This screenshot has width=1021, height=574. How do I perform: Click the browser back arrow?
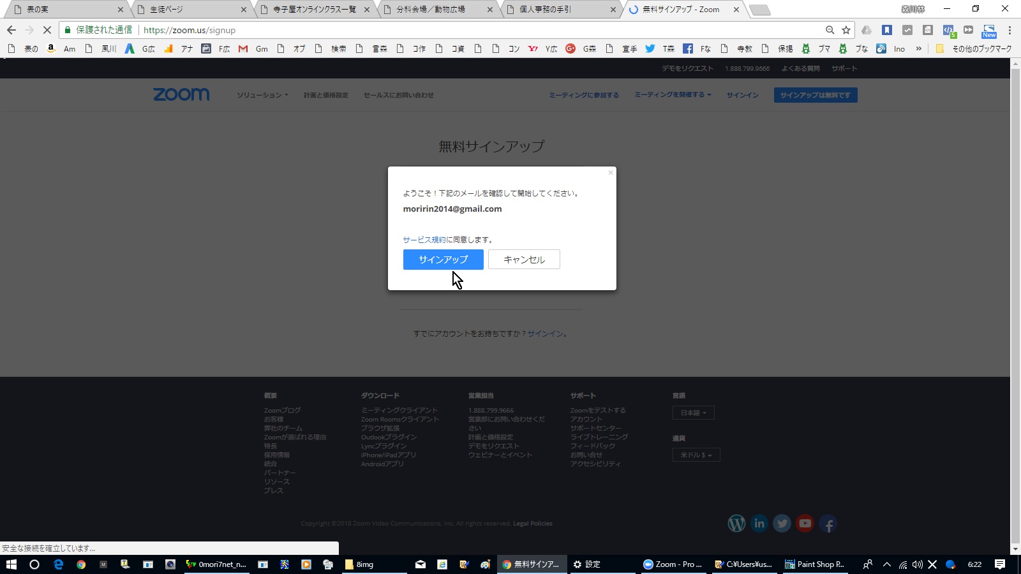click(11, 30)
